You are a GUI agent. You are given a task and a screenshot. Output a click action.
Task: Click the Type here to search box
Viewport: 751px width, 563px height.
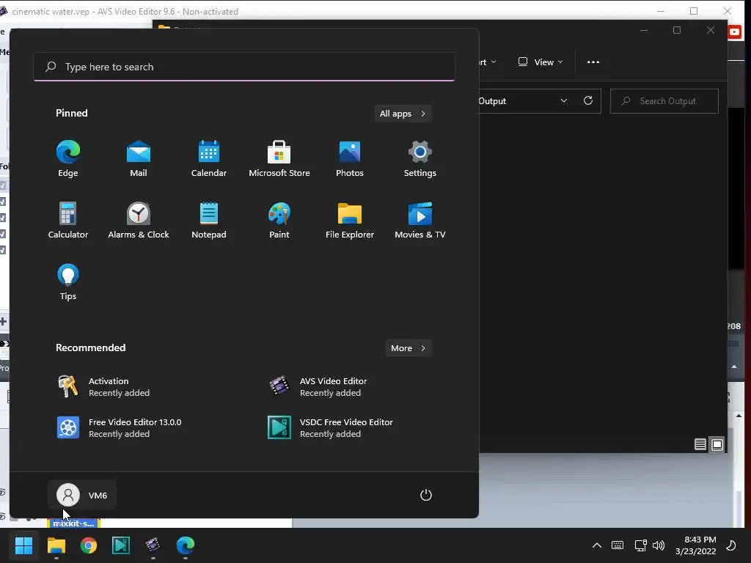click(244, 67)
